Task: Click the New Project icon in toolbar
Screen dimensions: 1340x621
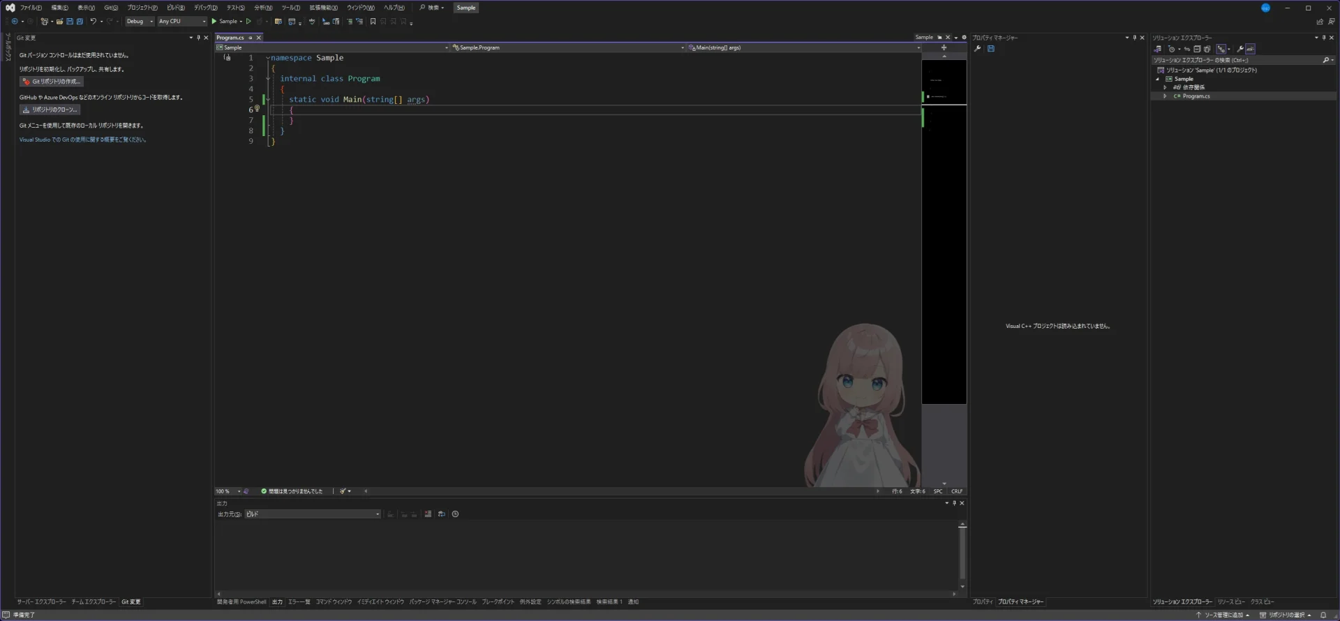Action: [44, 22]
